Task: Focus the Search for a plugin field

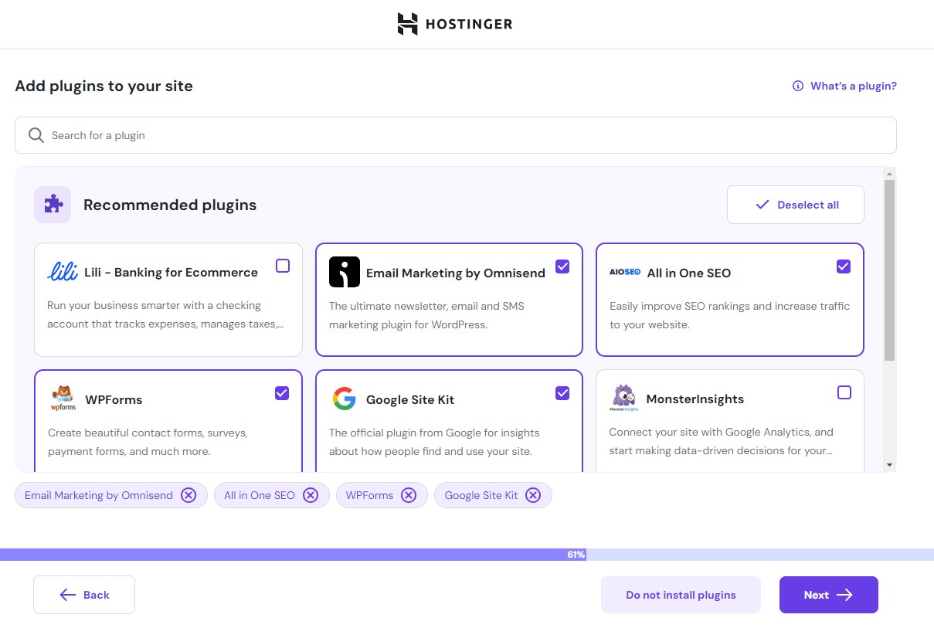Action: (x=456, y=135)
